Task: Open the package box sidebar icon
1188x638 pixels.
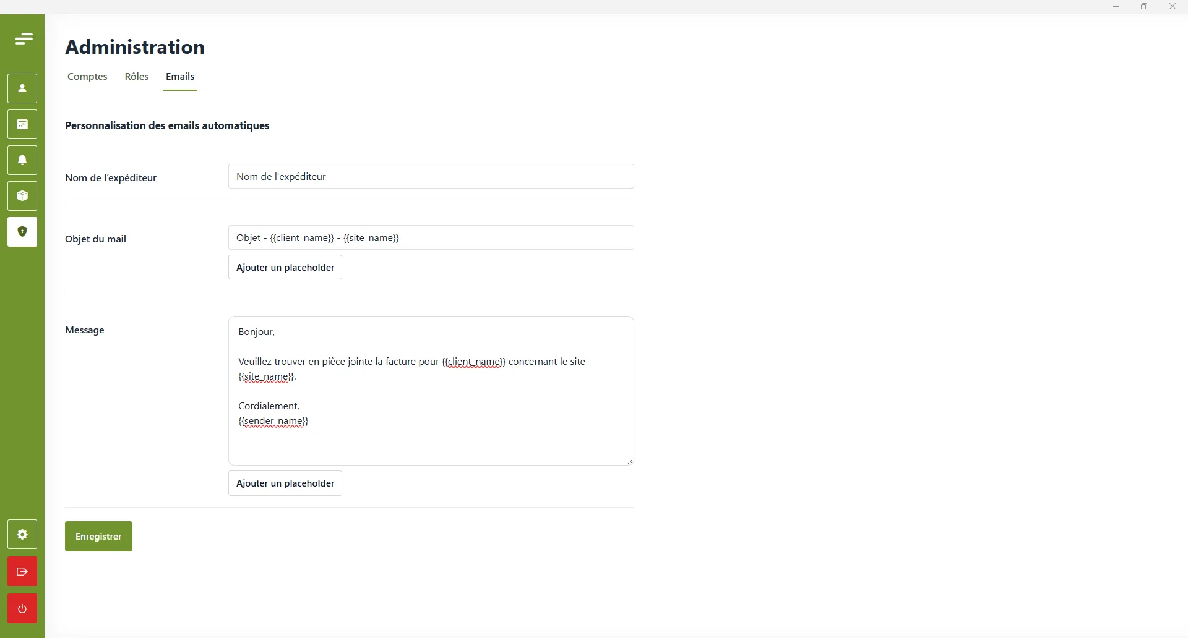Action: [x=22, y=196]
